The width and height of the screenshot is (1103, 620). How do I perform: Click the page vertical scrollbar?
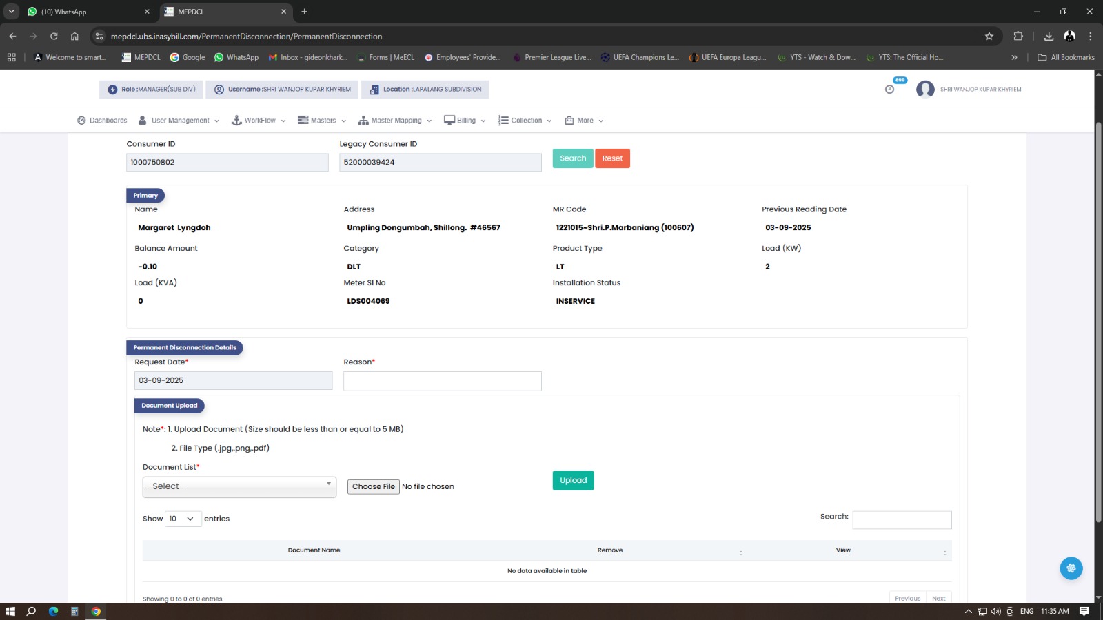[x=1098, y=324]
